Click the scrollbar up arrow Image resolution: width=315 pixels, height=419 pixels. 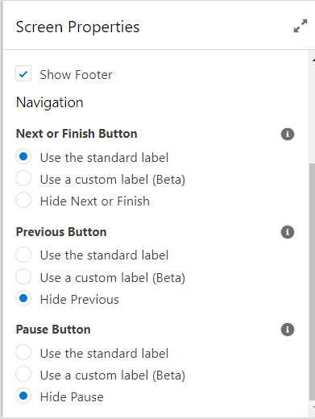pos(313,60)
